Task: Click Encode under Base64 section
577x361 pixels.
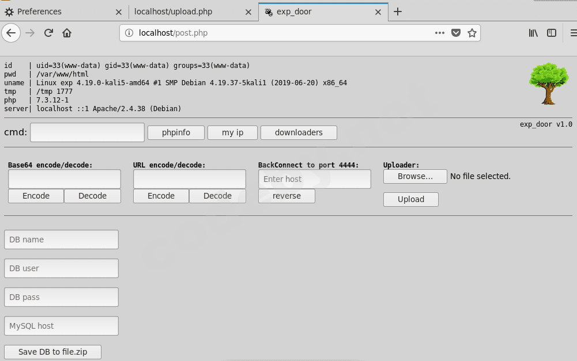Action: pos(36,196)
